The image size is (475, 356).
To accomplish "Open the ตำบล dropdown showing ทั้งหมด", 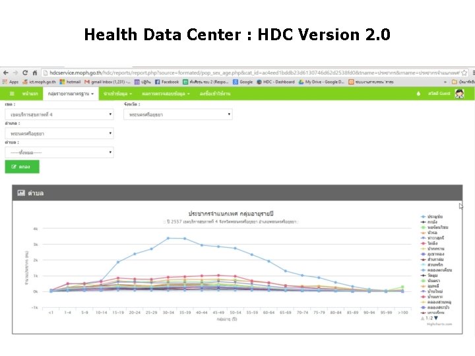I will [59, 152].
